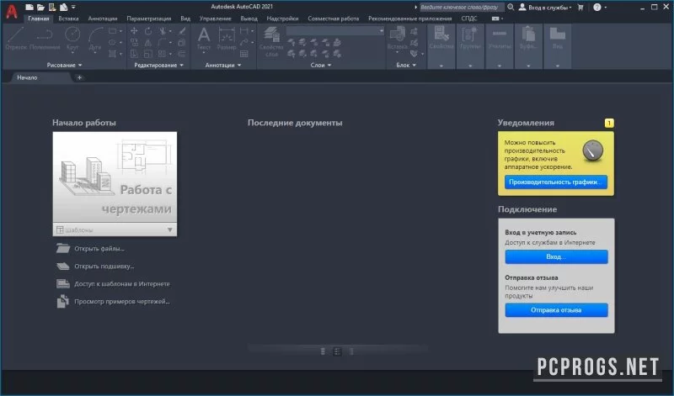Open Просмотр примеров чертежей link
674x396 pixels.
121,301
